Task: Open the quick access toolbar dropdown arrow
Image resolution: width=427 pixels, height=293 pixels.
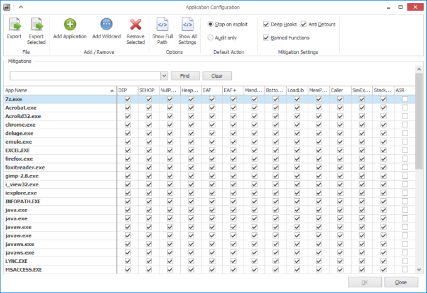Action: [x=20, y=6]
